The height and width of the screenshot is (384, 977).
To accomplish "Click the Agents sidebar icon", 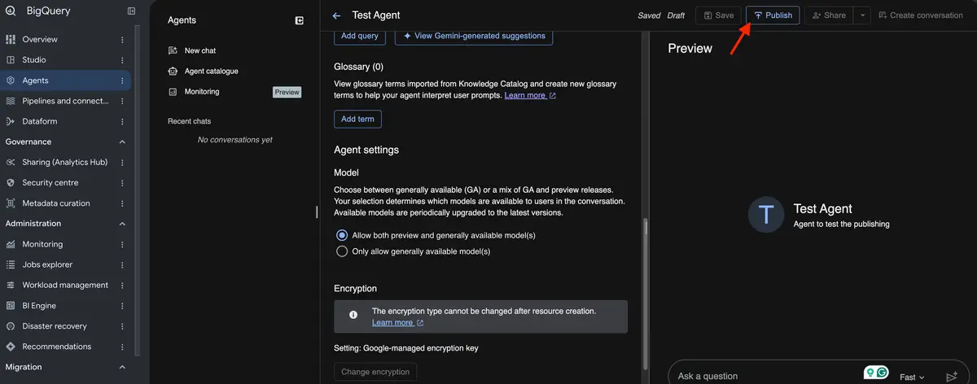I will (11, 81).
